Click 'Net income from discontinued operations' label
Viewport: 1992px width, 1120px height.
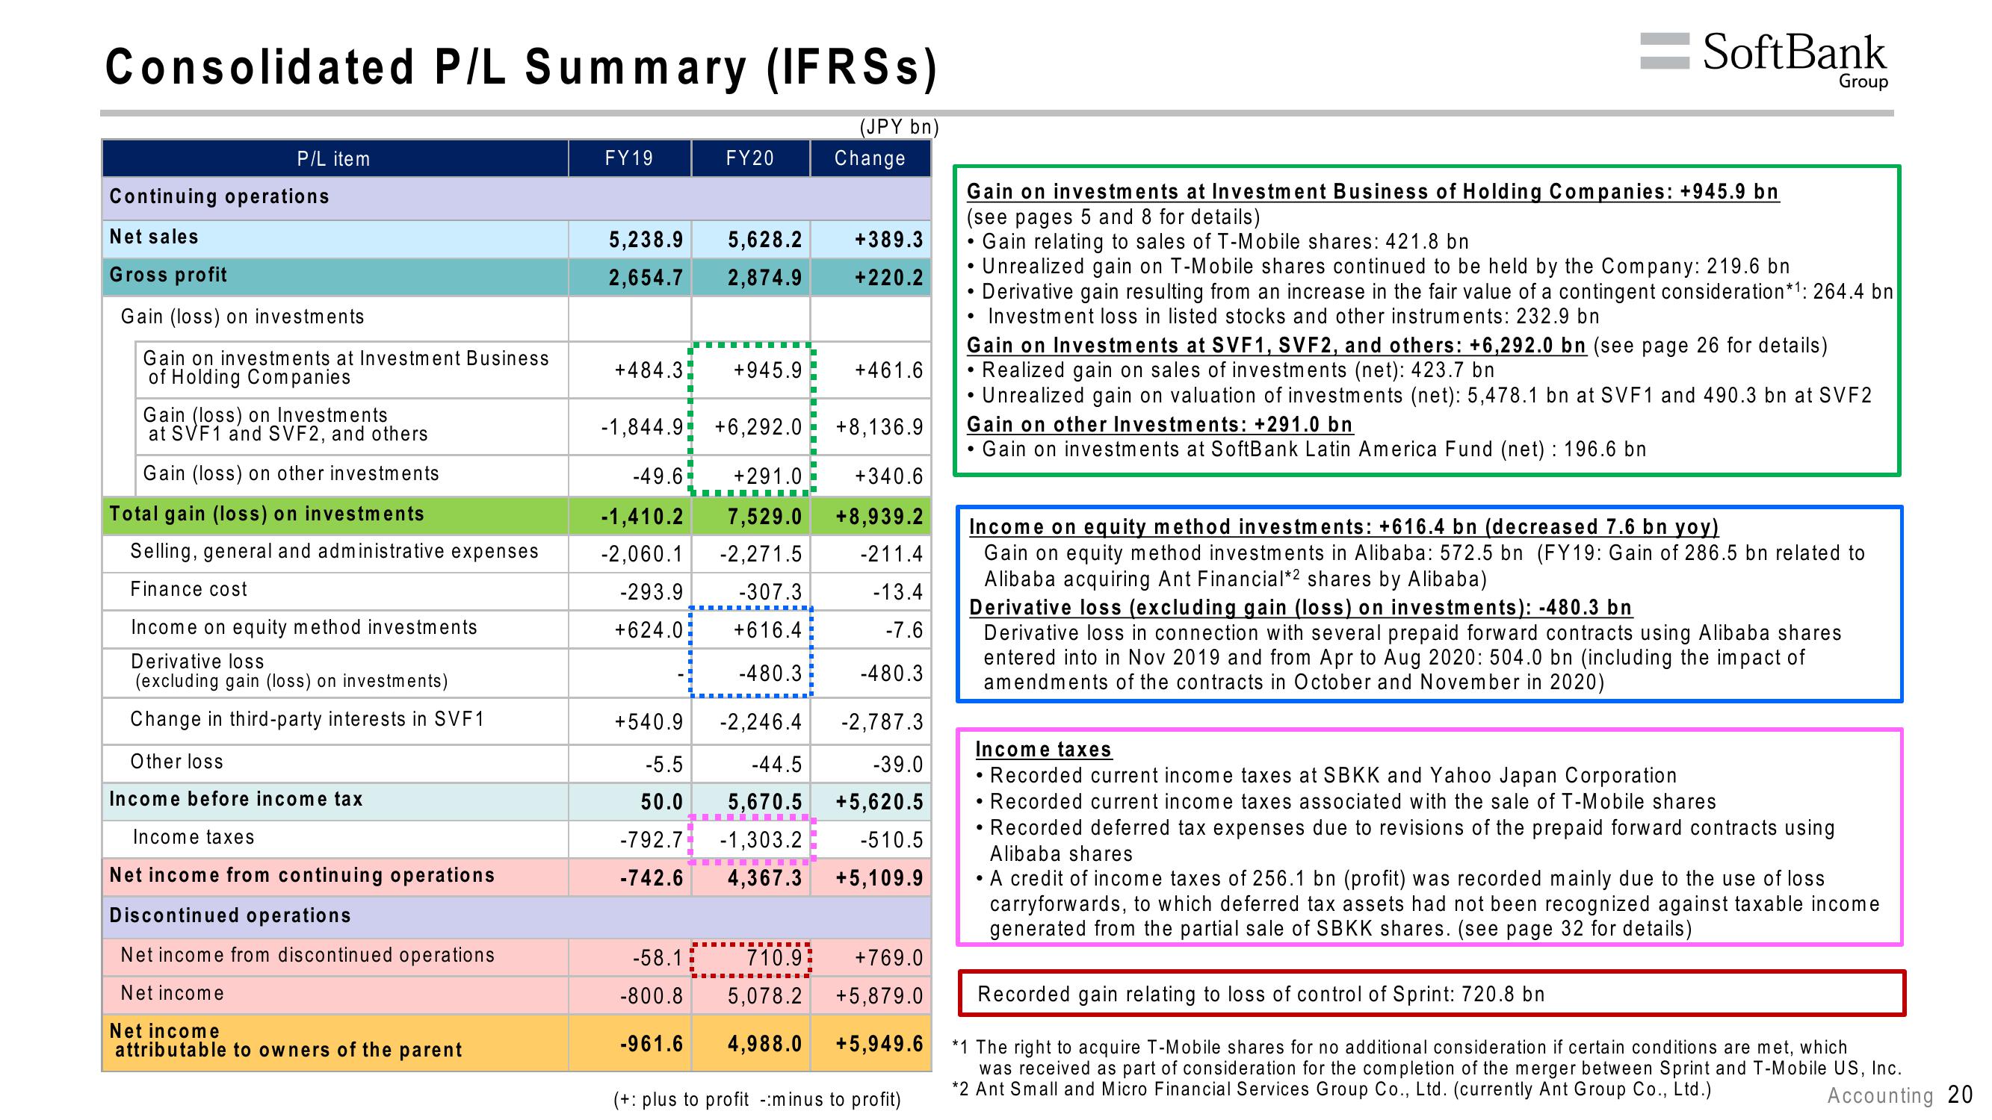coord(307,956)
